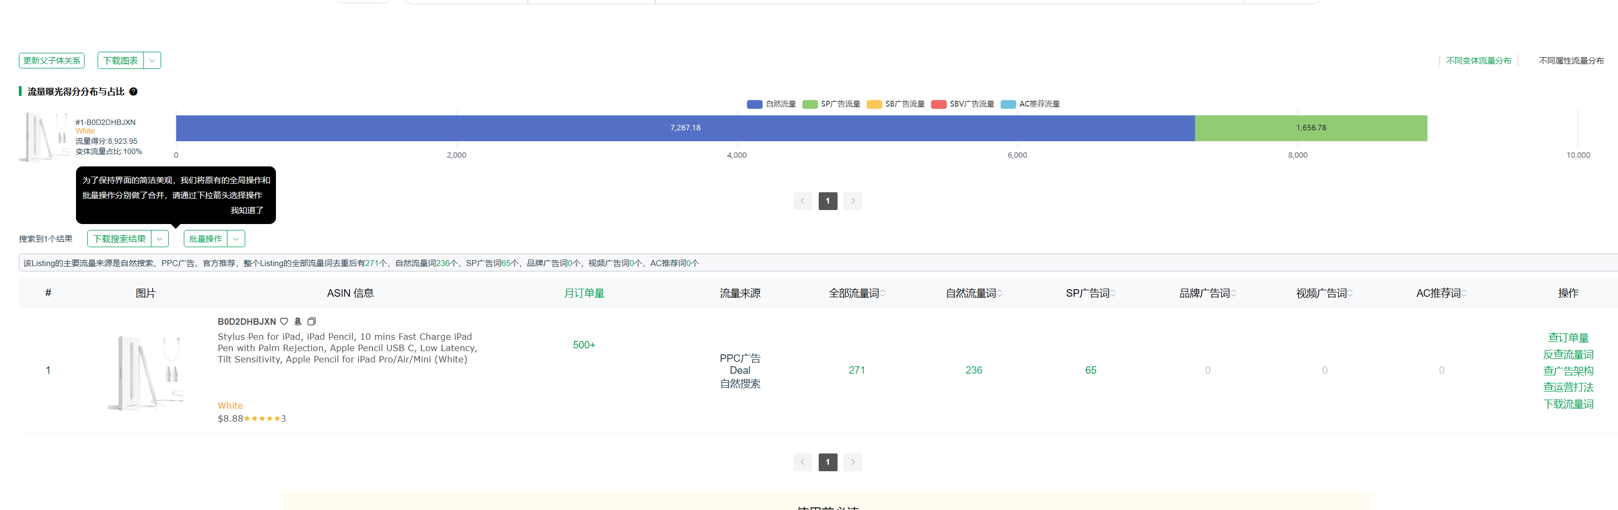Sort by the 自然流量词 column sort icon
Viewport: 1618px width, 510px height.
(1000, 292)
